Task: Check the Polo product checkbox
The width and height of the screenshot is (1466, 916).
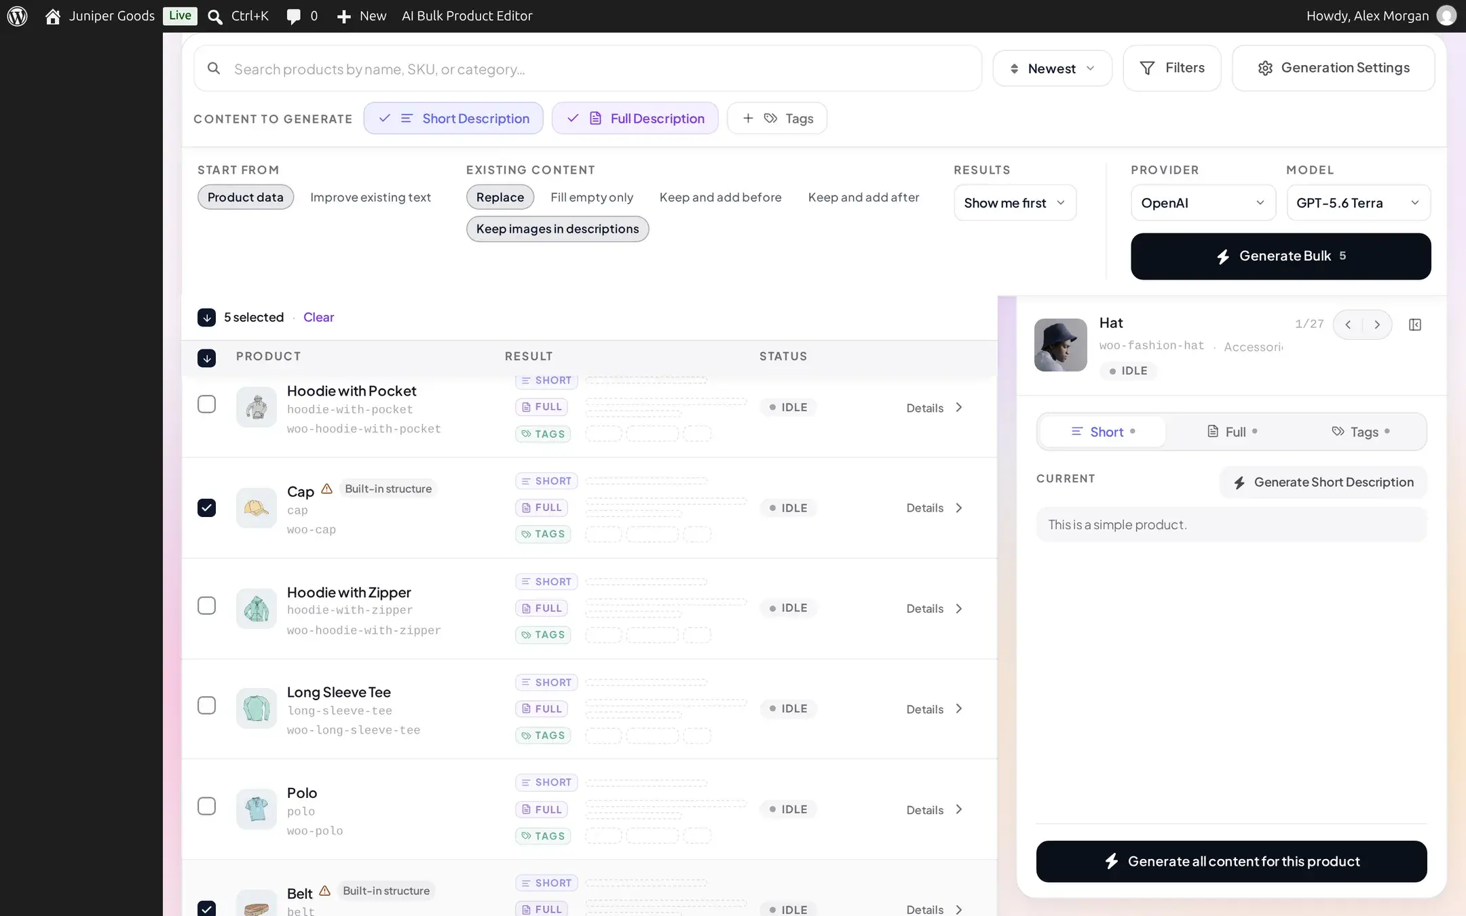Action: click(206, 806)
